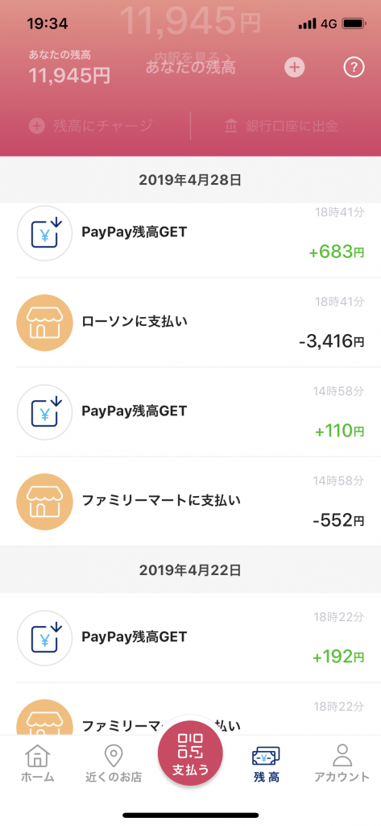The height and width of the screenshot is (826, 381).
Task: Open the PayPay残高GET +110円 entry
Action: coord(190,412)
